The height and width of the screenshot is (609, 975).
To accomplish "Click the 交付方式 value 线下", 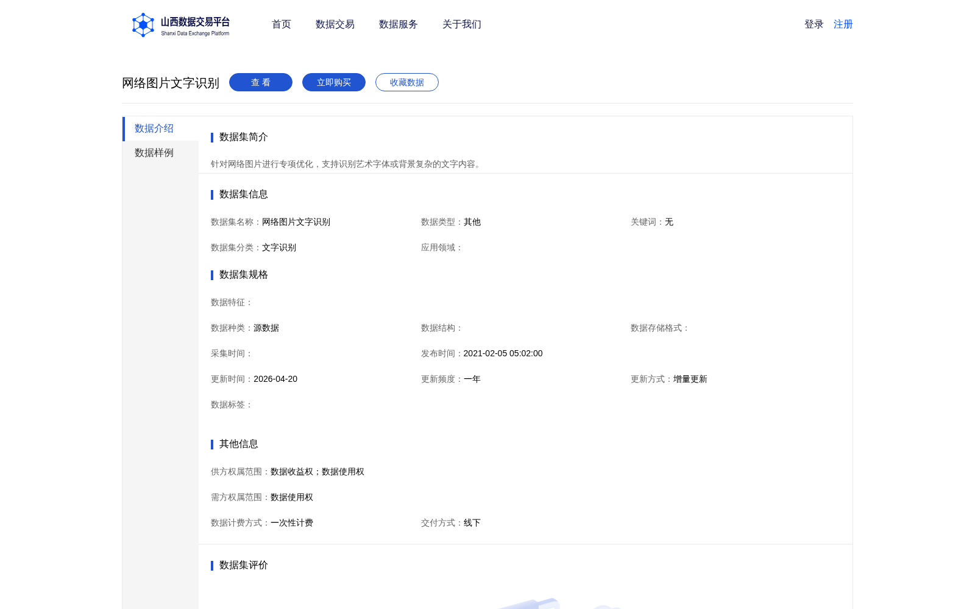I will click(x=472, y=523).
